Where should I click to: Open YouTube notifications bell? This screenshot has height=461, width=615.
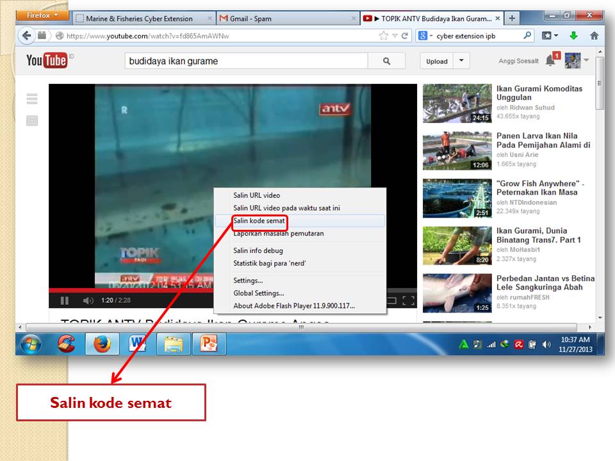551,60
